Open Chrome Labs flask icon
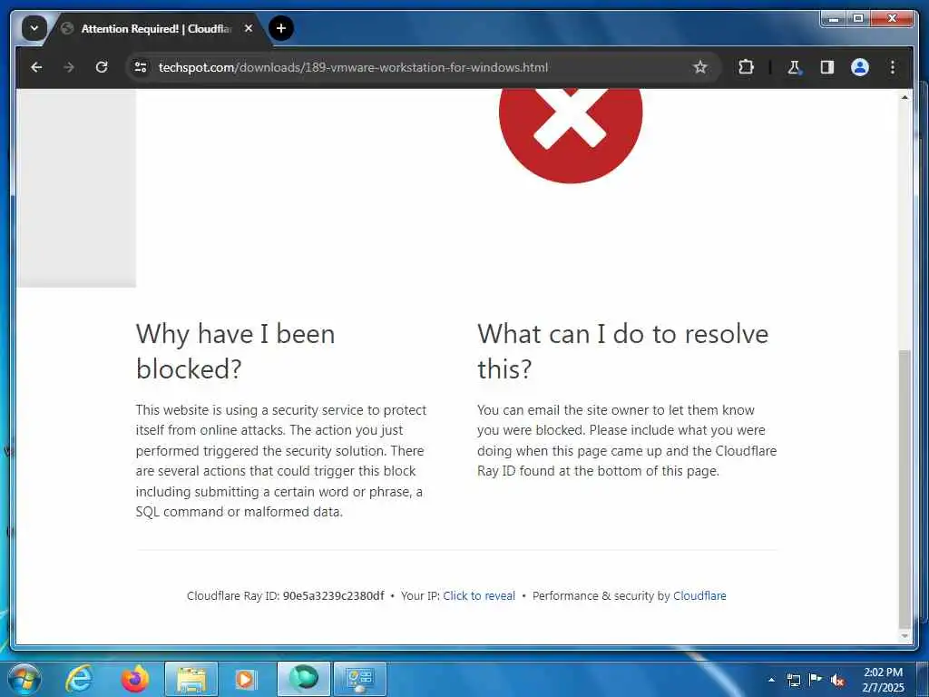This screenshot has height=697, width=929. click(x=794, y=67)
